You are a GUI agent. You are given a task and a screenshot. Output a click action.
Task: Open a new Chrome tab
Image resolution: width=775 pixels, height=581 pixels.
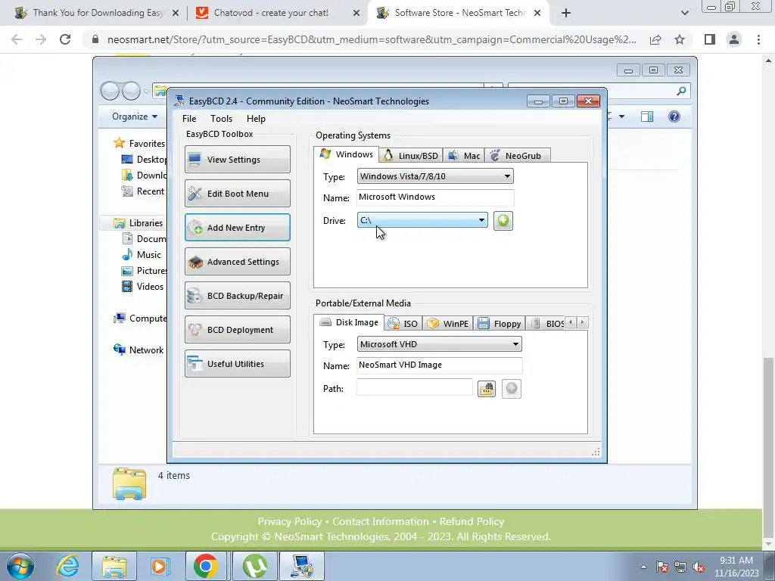click(566, 13)
